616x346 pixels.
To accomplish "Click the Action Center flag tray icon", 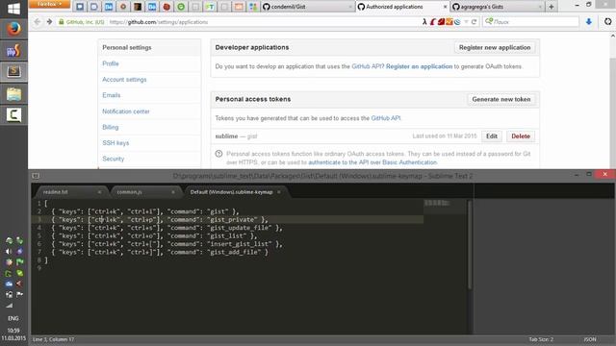I will [19, 294].
